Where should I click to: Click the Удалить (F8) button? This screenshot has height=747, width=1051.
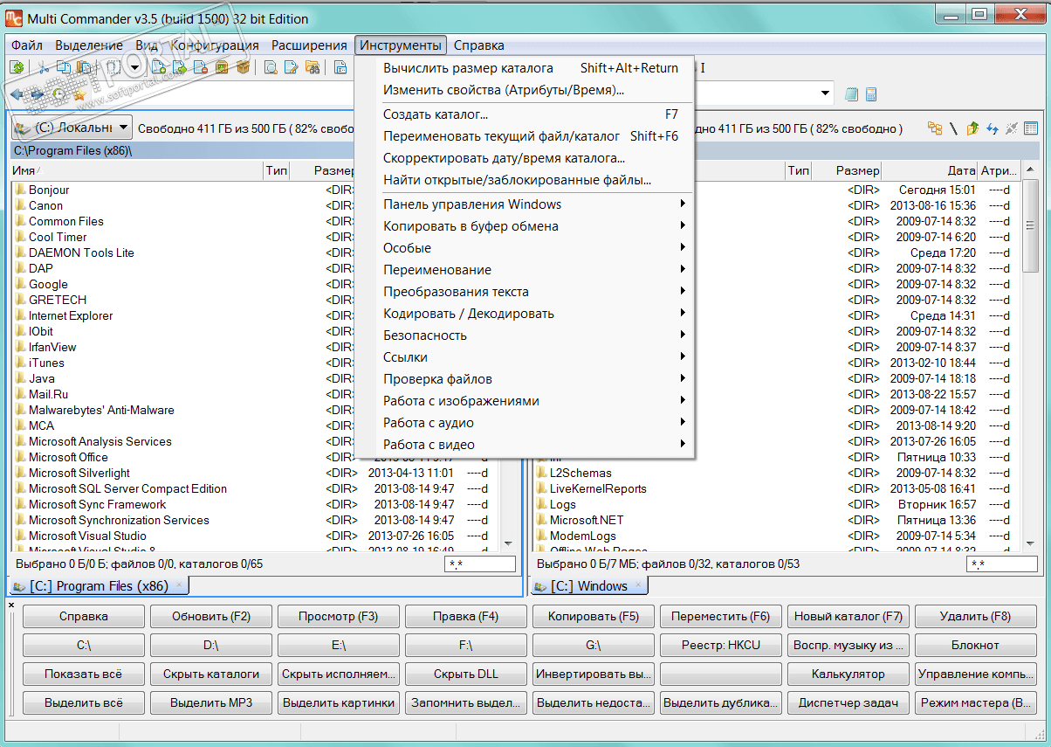pyautogui.click(x=976, y=617)
